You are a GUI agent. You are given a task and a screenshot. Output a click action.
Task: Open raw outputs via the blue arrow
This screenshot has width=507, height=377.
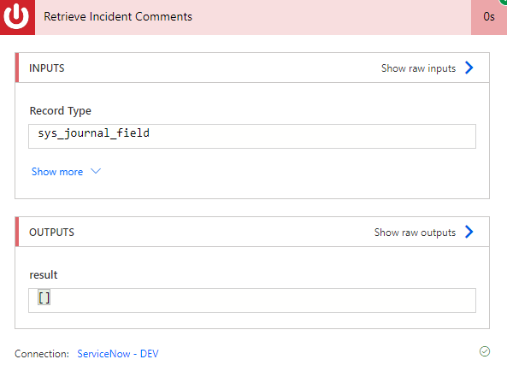click(469, 232)
